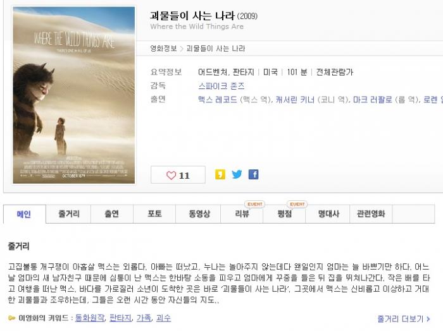Open the 관련영화 tab
Screen dimensions: 443x331
click(371, 214)
